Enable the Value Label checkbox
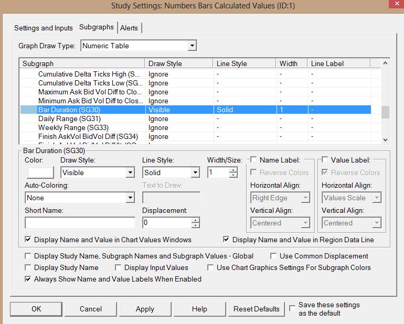 325,160
